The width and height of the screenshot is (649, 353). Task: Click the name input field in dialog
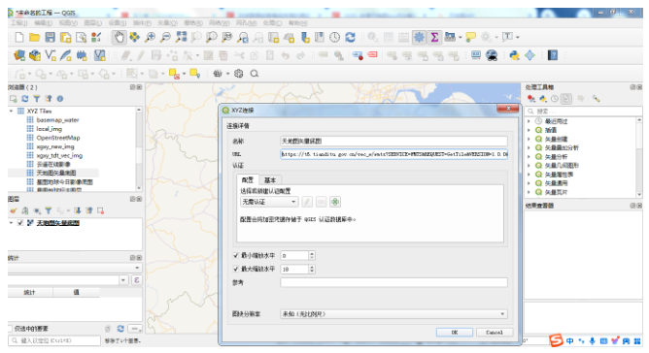pyautogui.click(x=393, y=142)
